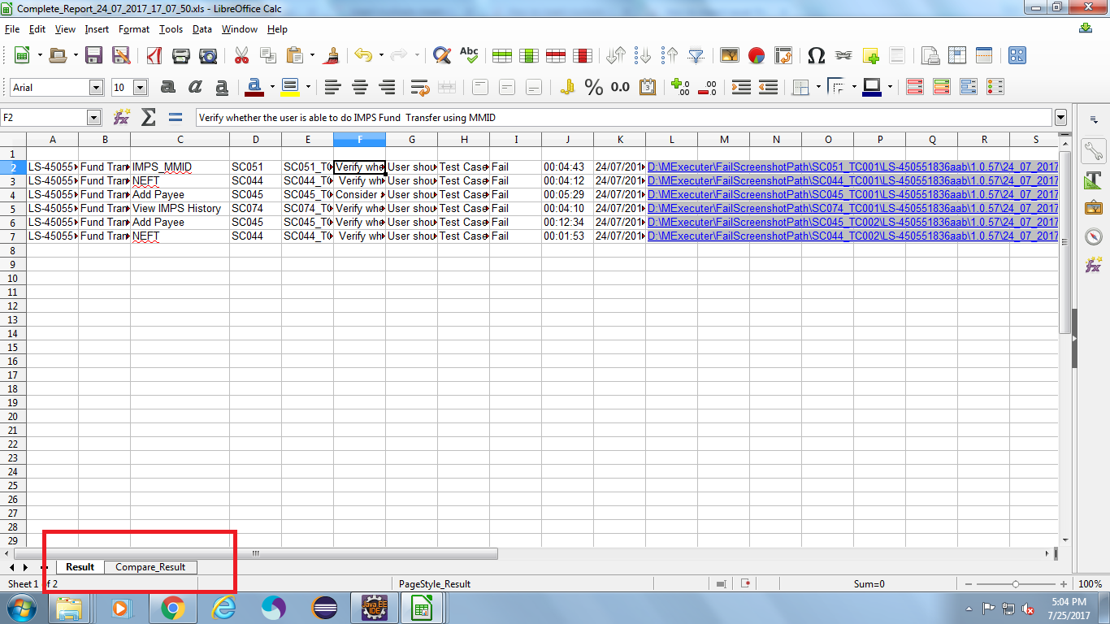This screenshot has width=1110, height=624.
Task: Insert a chart
Action: click(757, 55)
